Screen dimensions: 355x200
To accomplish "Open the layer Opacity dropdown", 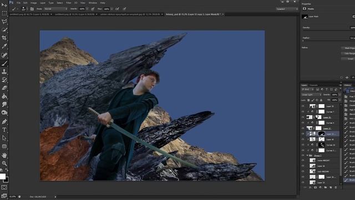I will (x=339, y=94).
